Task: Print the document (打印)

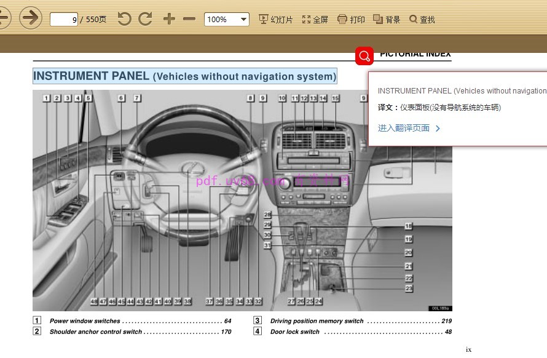Action: [351, 20]
